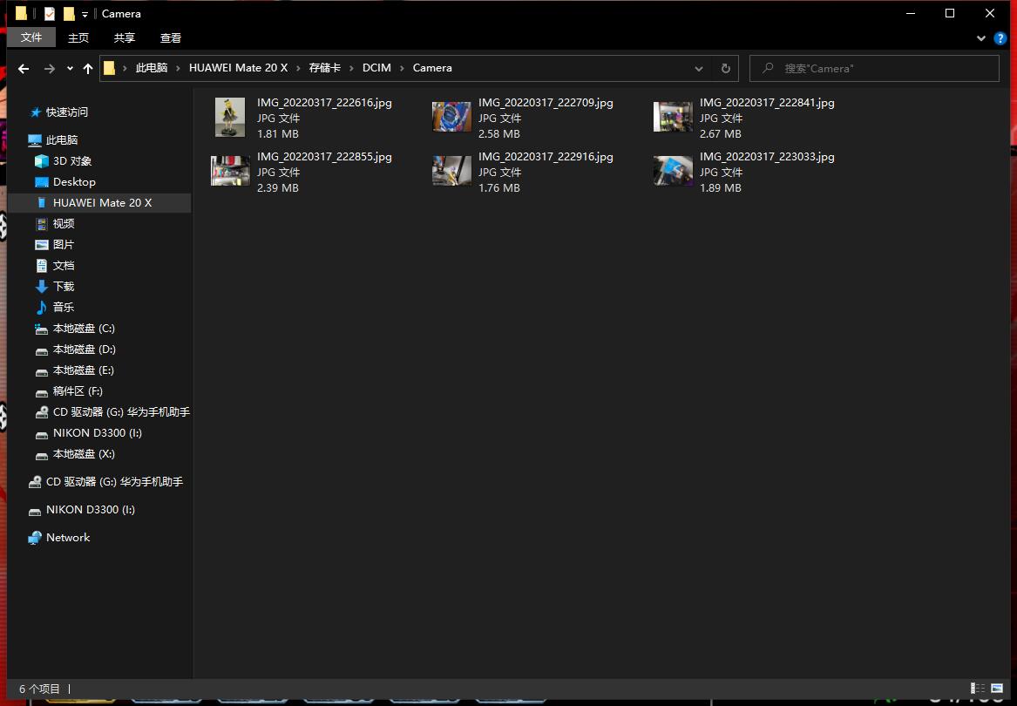This screenshot has height=706, width=1017.
Task: Select 快速访问 in the navigation pane
Action: click(67, 112)
